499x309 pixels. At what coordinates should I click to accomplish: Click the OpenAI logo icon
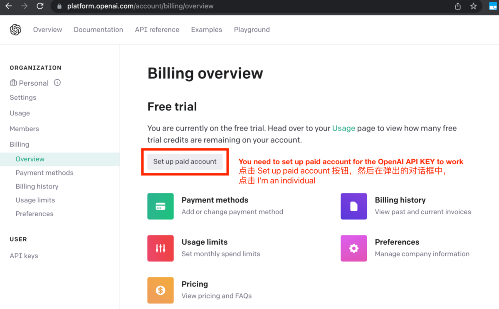(15, 30)
